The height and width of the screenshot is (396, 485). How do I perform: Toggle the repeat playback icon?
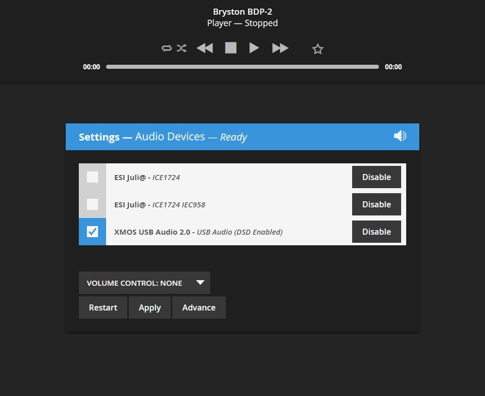(166, 48)
